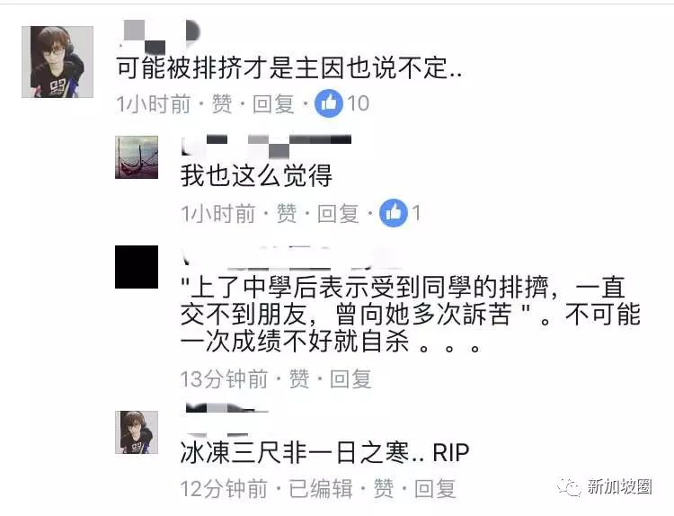The width and height of the screenshot is (674, 516).
Task: Open the avatar beside the RIP comment
Action: (x=137, y=432)
